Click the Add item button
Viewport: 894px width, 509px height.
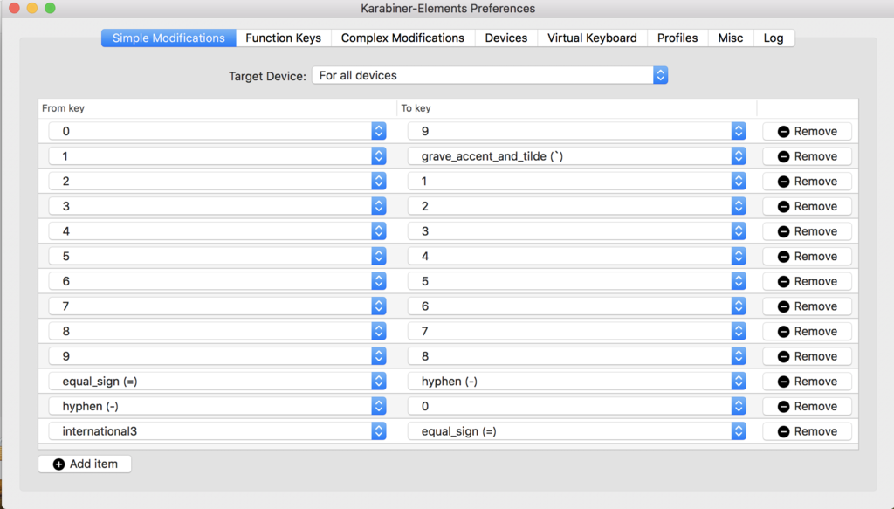coord(85,464)
